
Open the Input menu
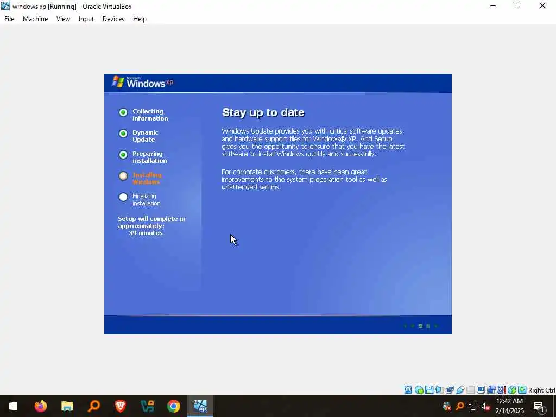coord(86,19)
